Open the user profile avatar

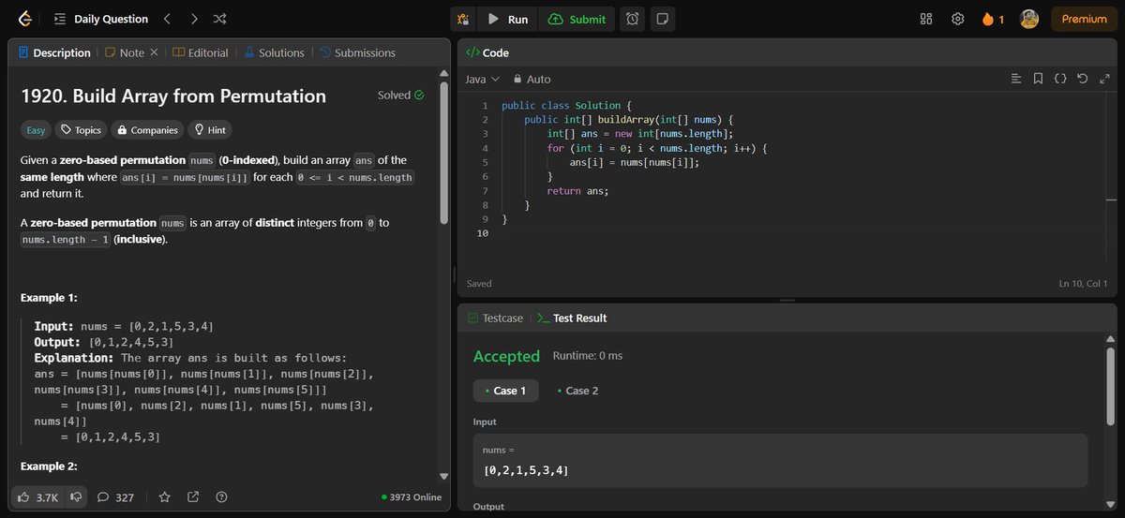[x=1028, y=19]
